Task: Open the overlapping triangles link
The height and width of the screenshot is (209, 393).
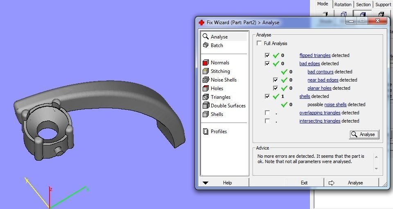Action: 320,113
